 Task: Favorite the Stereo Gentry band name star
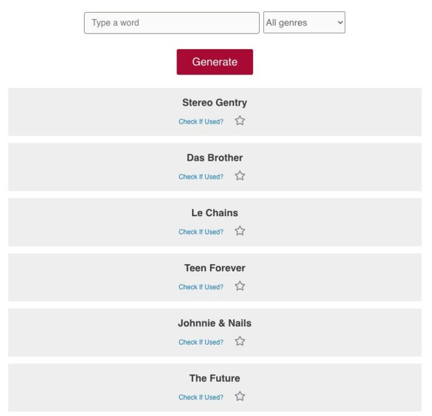pyautogui.click(x=240, y=121)
